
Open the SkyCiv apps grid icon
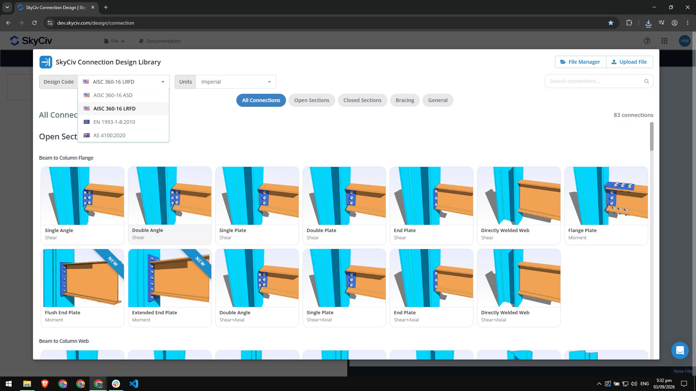click(664, 41)
